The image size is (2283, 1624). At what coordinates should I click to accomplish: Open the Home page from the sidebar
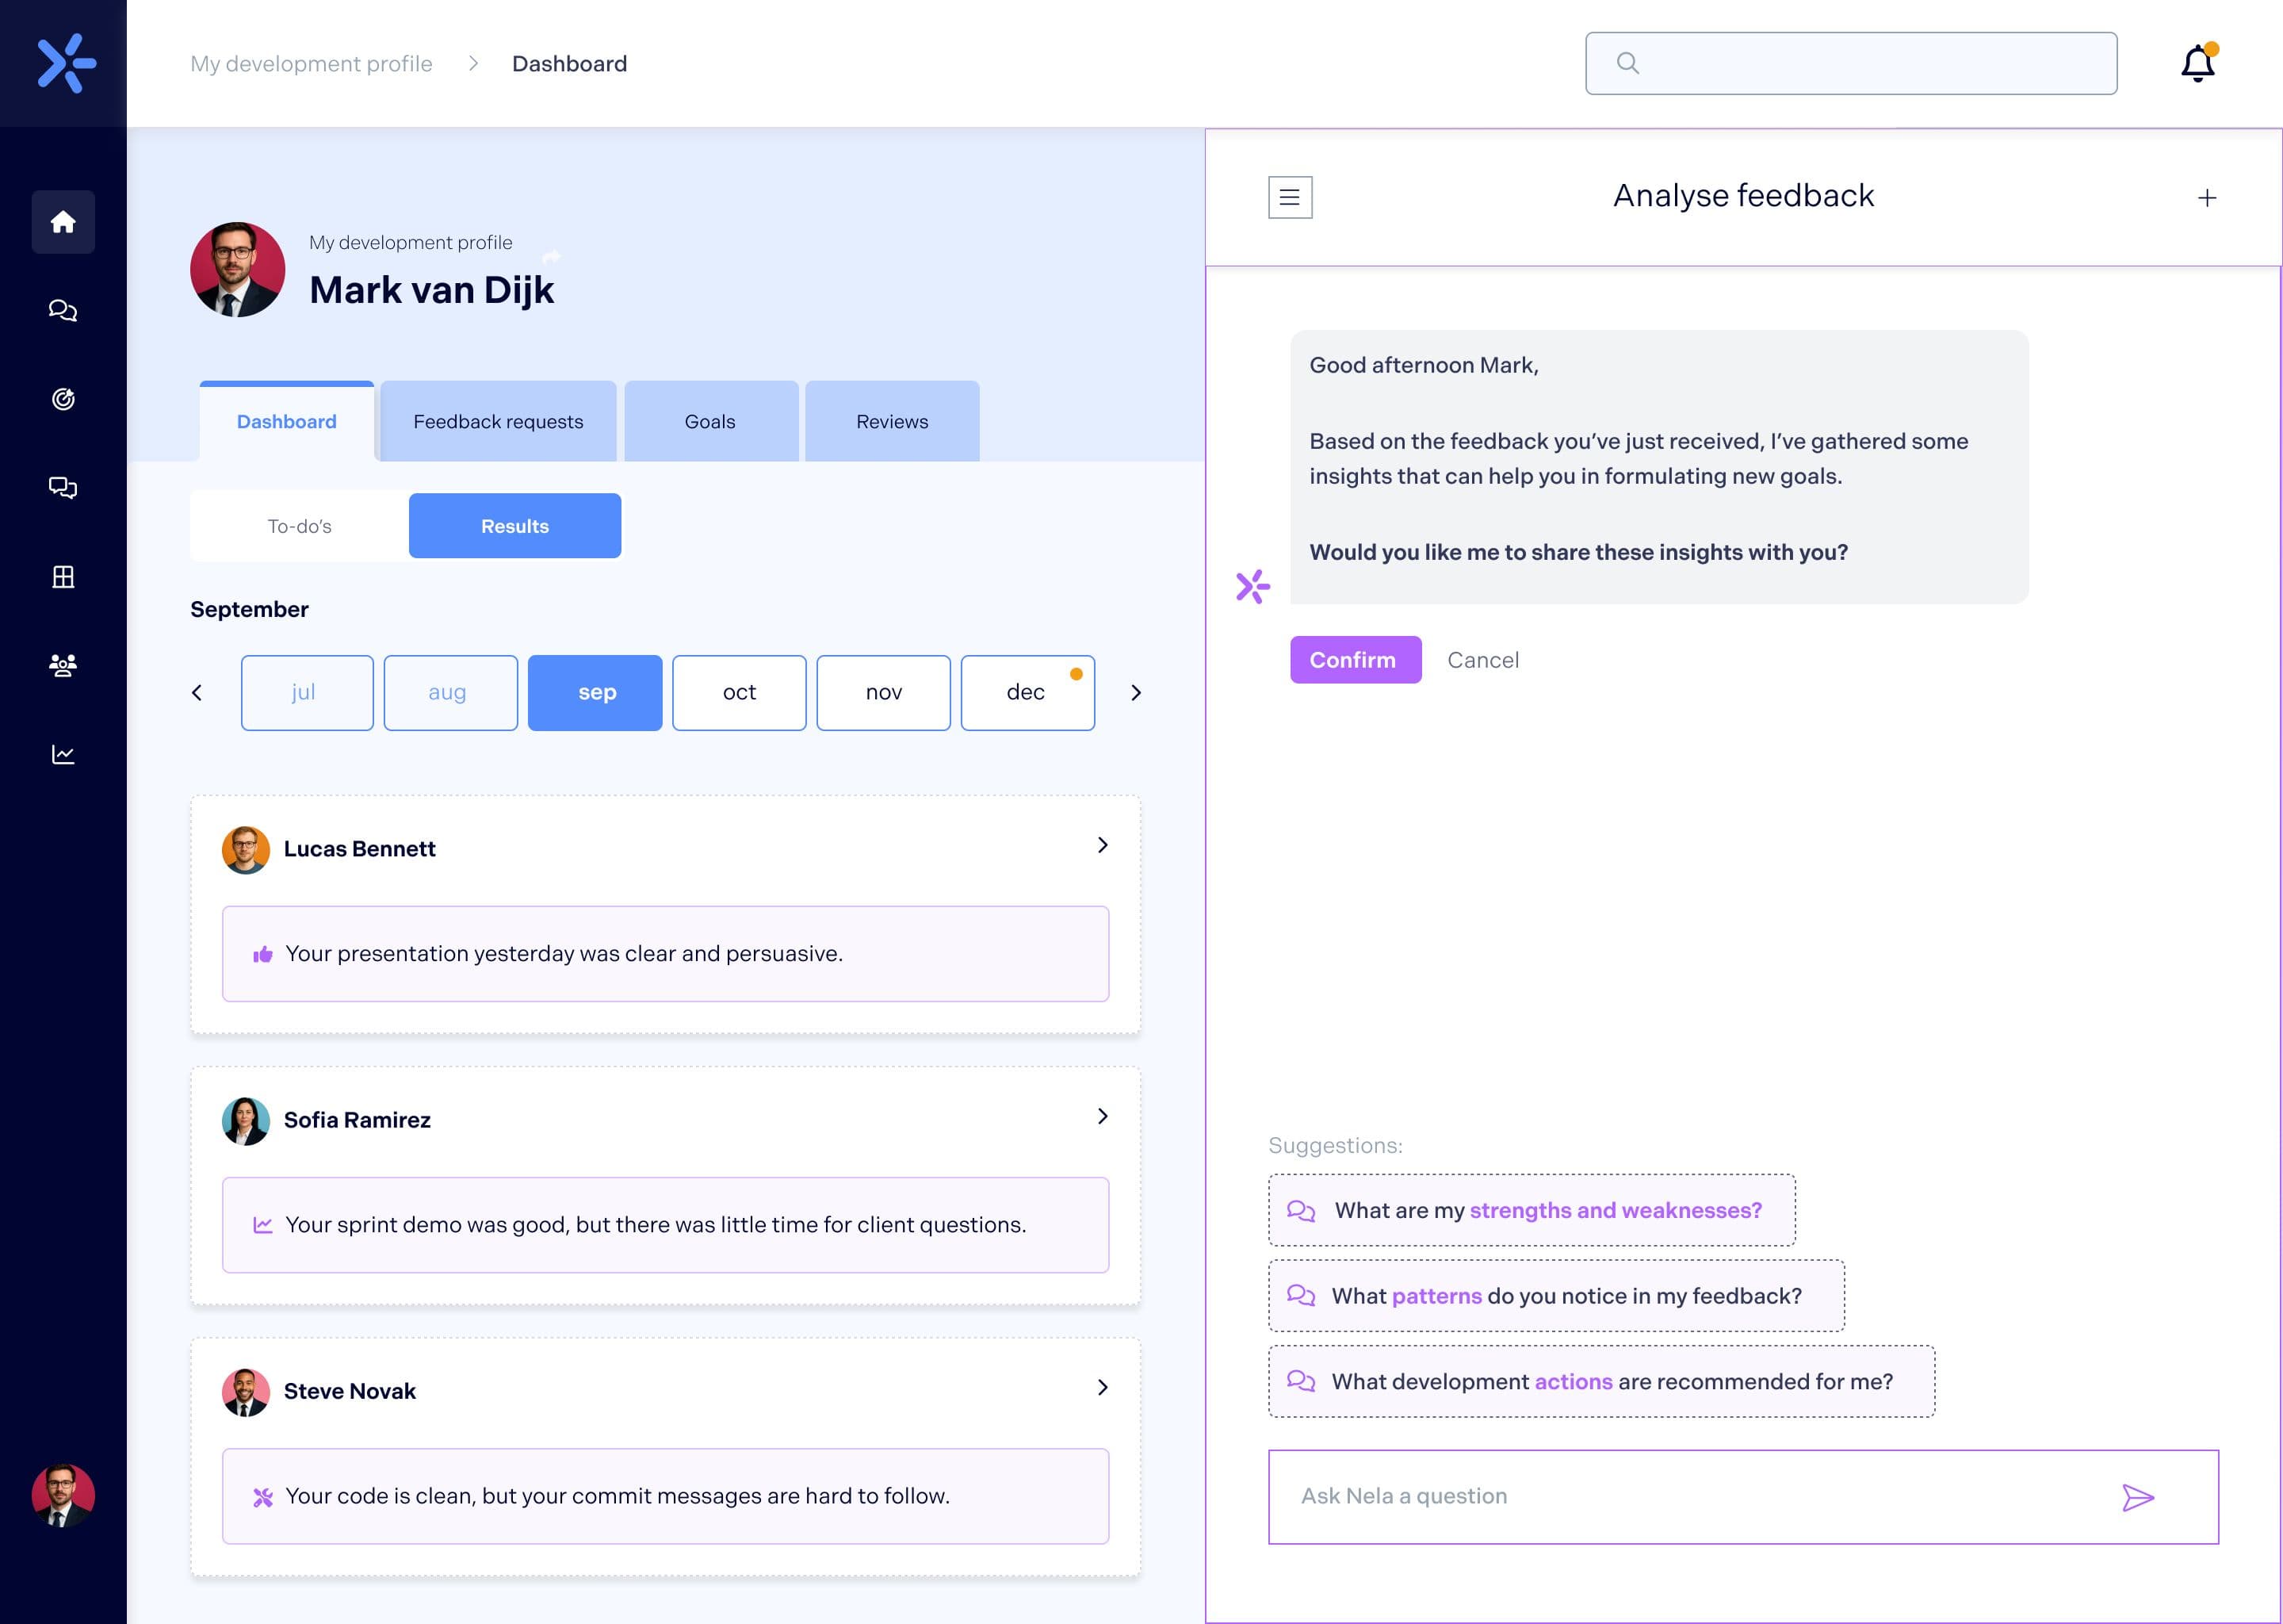(x=63, y=222)
